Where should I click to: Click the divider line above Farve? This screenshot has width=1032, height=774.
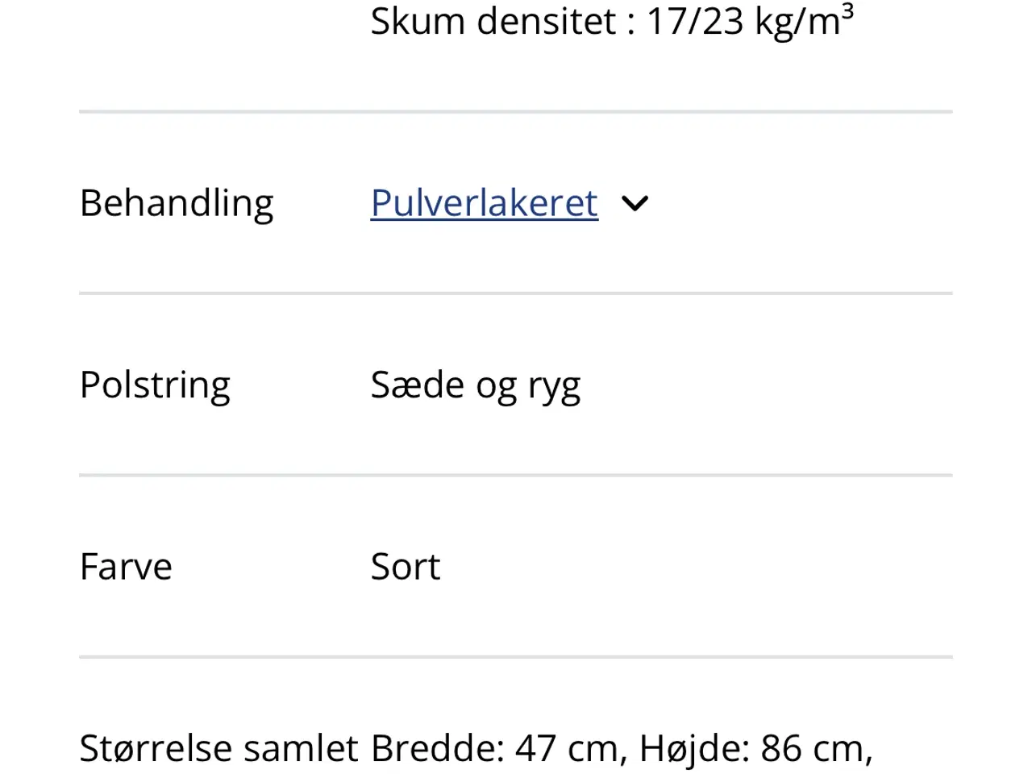[x=515, y=475]
